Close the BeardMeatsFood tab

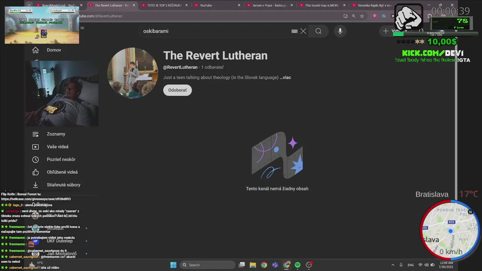click(81, 5)
